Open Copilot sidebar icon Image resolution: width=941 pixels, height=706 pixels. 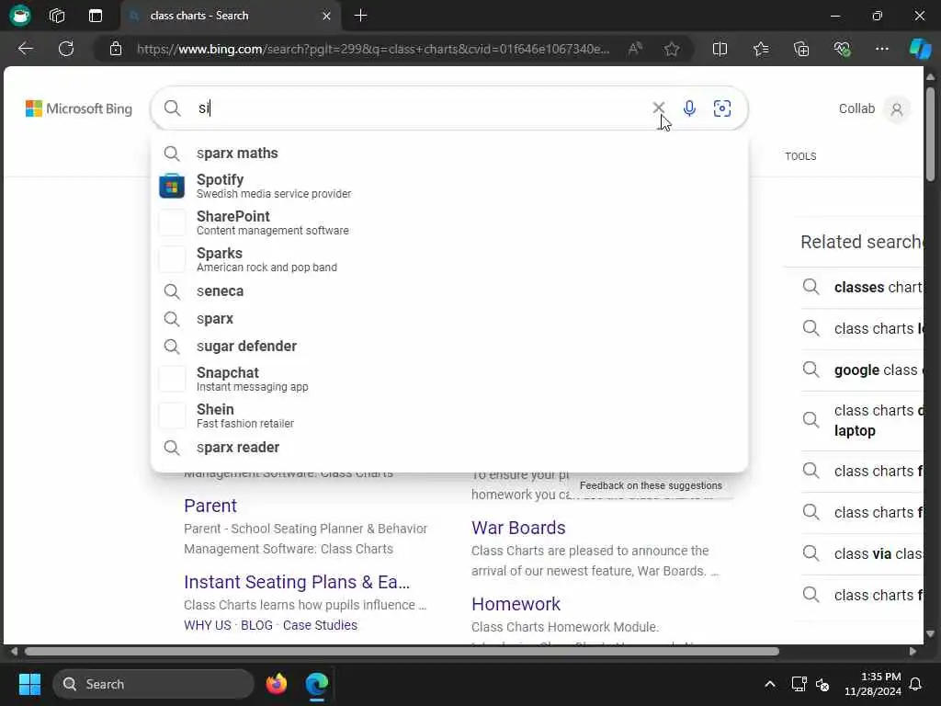click(920, 49)
